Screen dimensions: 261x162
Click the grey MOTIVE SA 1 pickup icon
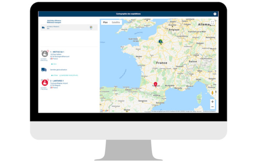(x=45, y=54)
